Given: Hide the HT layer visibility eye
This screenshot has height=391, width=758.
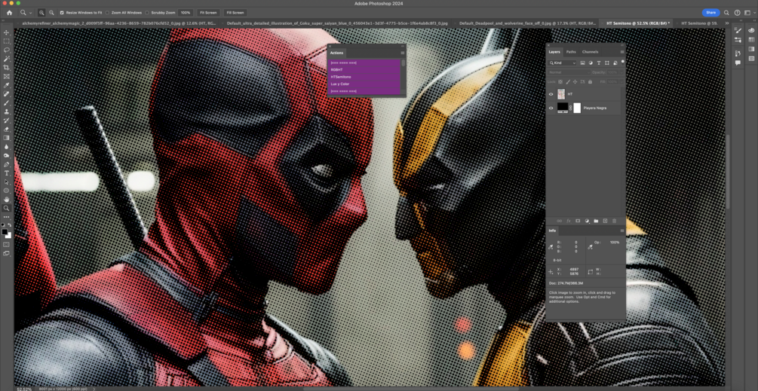Looking at the screenshot, I should (x=551, y=94).
